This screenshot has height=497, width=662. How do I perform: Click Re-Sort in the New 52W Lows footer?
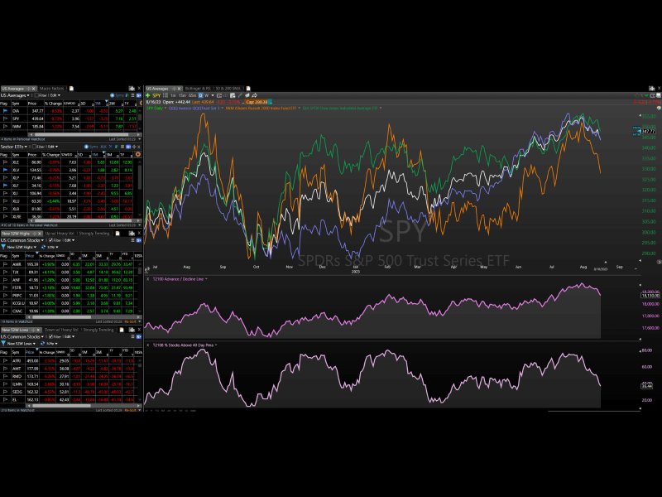click(x=130, y=410)
